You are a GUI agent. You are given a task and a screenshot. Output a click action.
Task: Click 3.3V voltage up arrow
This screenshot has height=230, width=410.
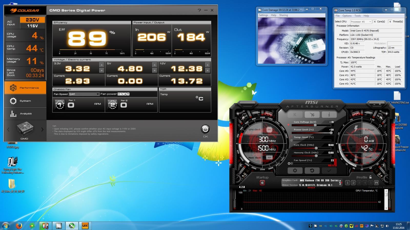pos(102,65)
